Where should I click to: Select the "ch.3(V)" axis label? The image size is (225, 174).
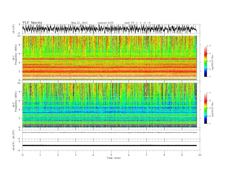click(x=13, y=134)
